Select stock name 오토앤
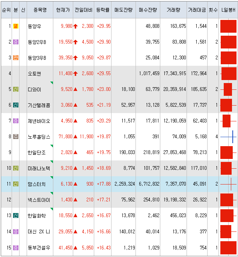This screenshot has width=238, height=257. pos(35,74)
